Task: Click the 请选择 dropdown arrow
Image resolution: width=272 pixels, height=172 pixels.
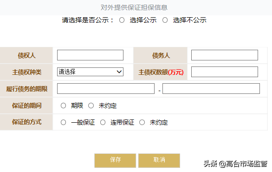Action: [x=119, y=72]
